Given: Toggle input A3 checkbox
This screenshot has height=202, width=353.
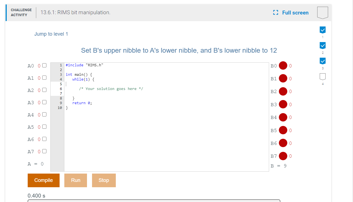Looking at the screenshot, I should 44,102.
